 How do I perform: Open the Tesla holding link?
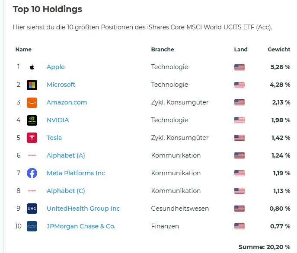pos(54,138)
